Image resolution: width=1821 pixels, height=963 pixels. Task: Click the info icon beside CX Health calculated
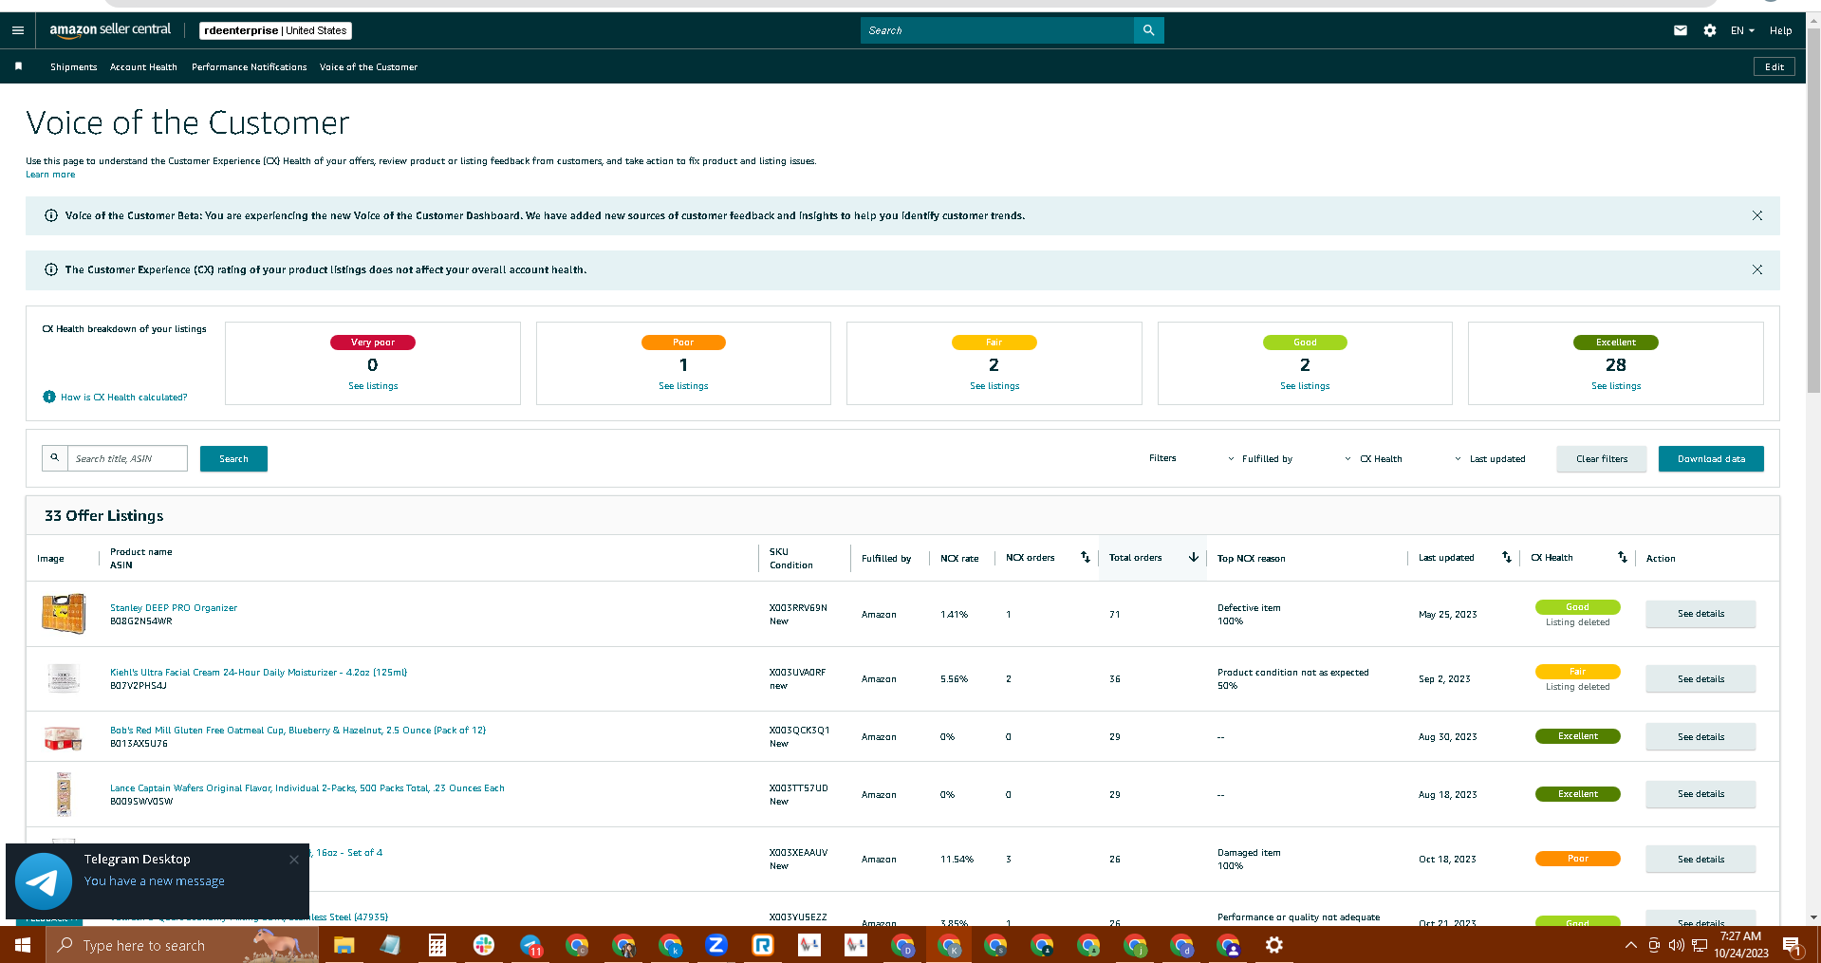(49, 397)
